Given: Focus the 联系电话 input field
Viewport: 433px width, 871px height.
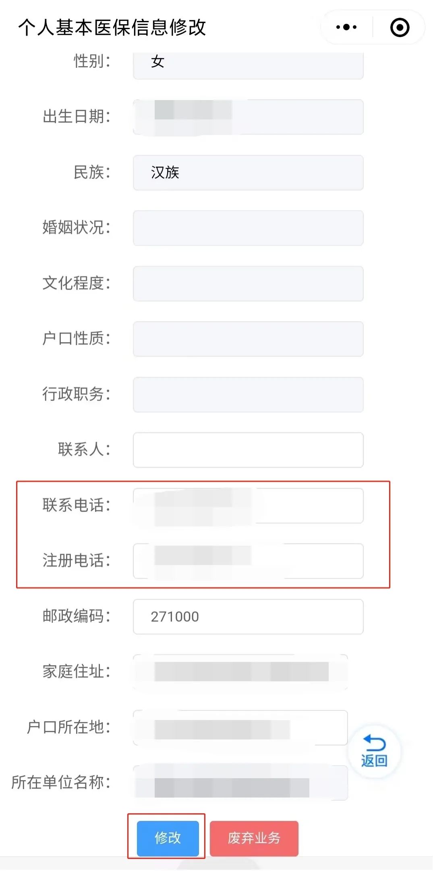Looking at the screenshot, I should coord(248,505).
